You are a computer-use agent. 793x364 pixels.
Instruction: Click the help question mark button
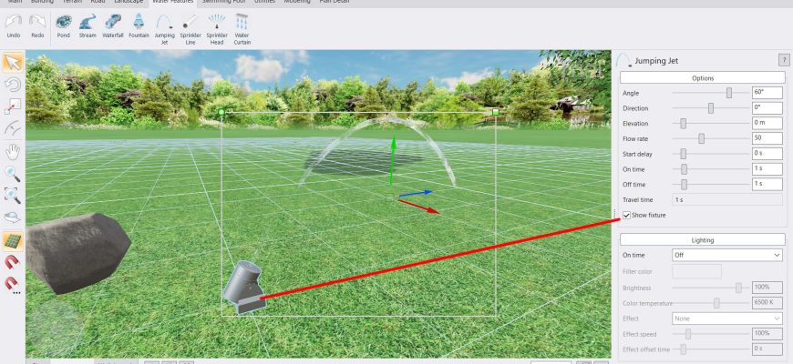coord(784,60)
